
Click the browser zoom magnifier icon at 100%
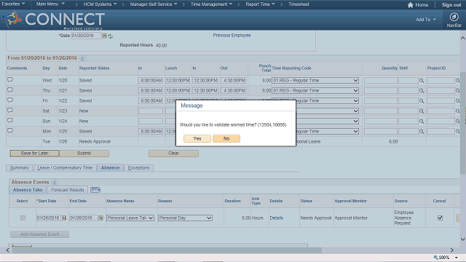[435, 257]
